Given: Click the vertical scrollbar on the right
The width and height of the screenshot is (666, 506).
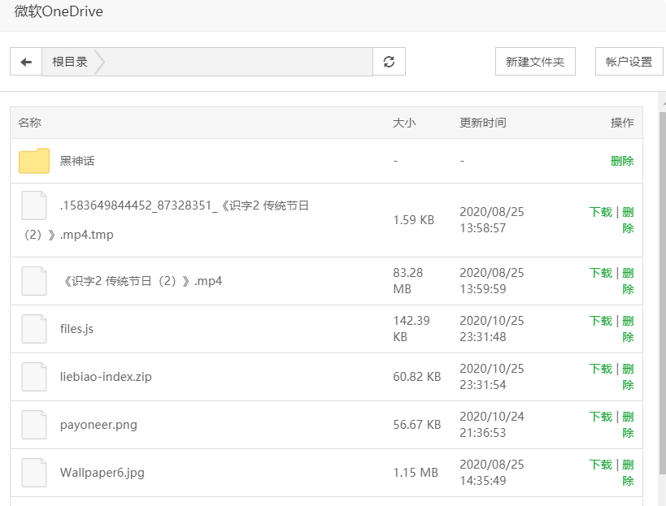Looking at the screenshot, I should (663, 292).
